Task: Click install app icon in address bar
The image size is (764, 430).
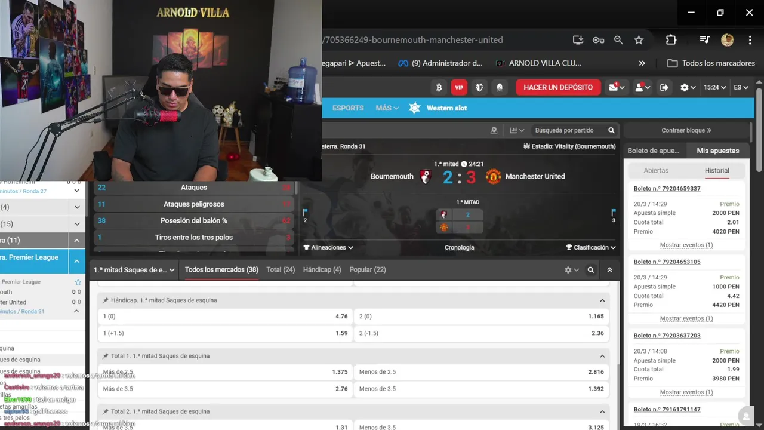Action: 578,40
